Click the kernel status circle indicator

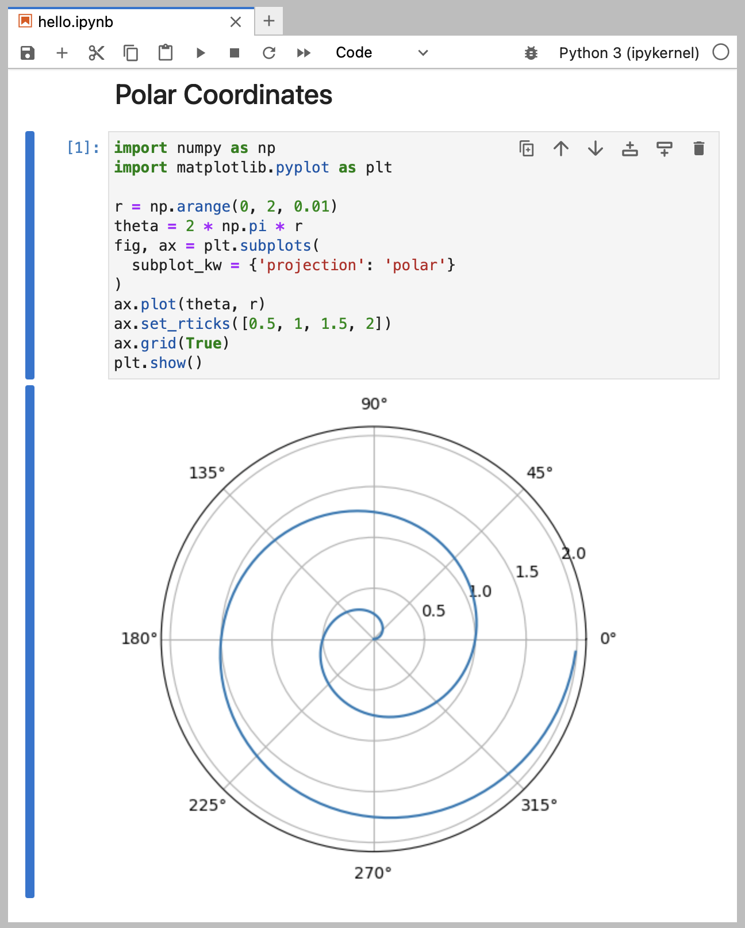[720, 52]
